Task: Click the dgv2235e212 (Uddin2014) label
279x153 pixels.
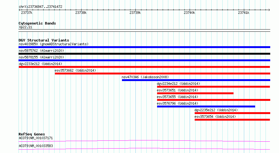Action: click(x=216, y=110)
